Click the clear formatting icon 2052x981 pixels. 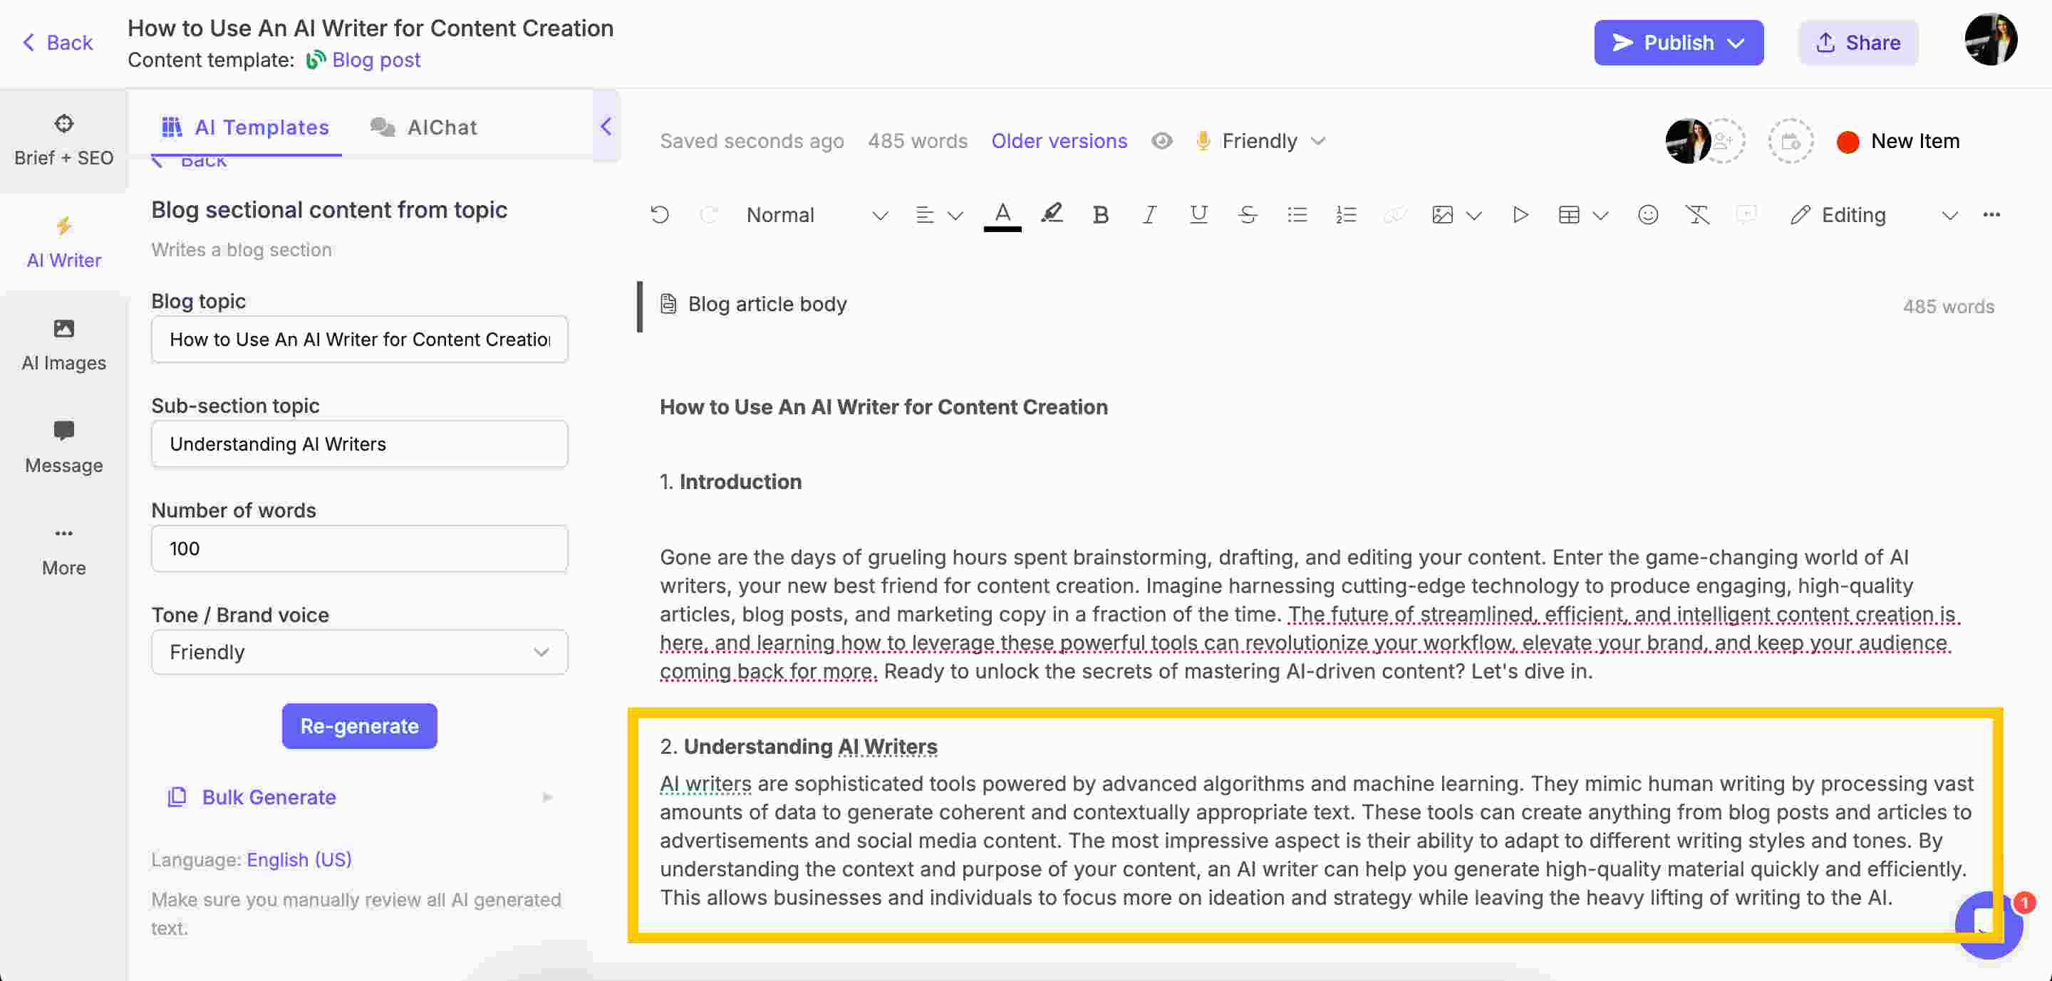(x=1696, y=215)
